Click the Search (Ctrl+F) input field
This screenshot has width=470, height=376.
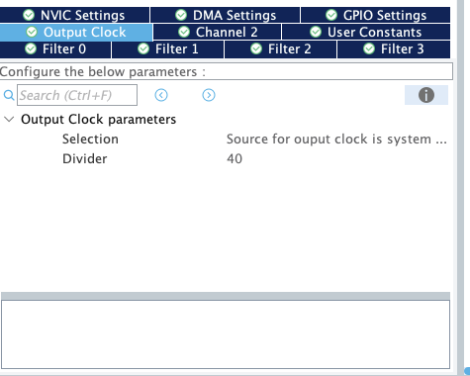[x=77, y=95]
